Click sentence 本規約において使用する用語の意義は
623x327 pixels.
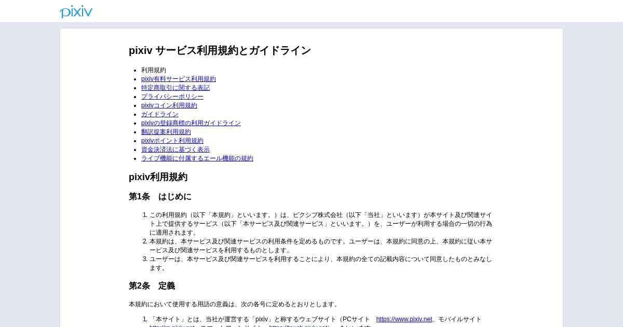[234, 304]
